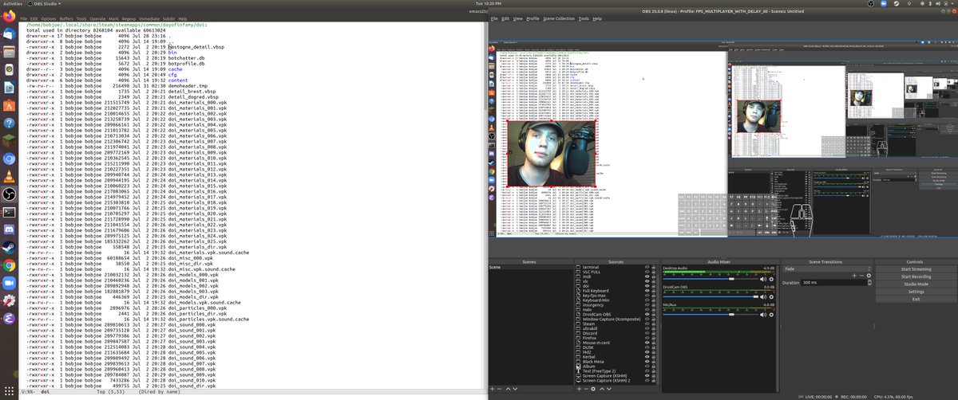This screenshot has width=958, height=400.
Task: Move source up arrow in Sources panel
Action: 602,389
